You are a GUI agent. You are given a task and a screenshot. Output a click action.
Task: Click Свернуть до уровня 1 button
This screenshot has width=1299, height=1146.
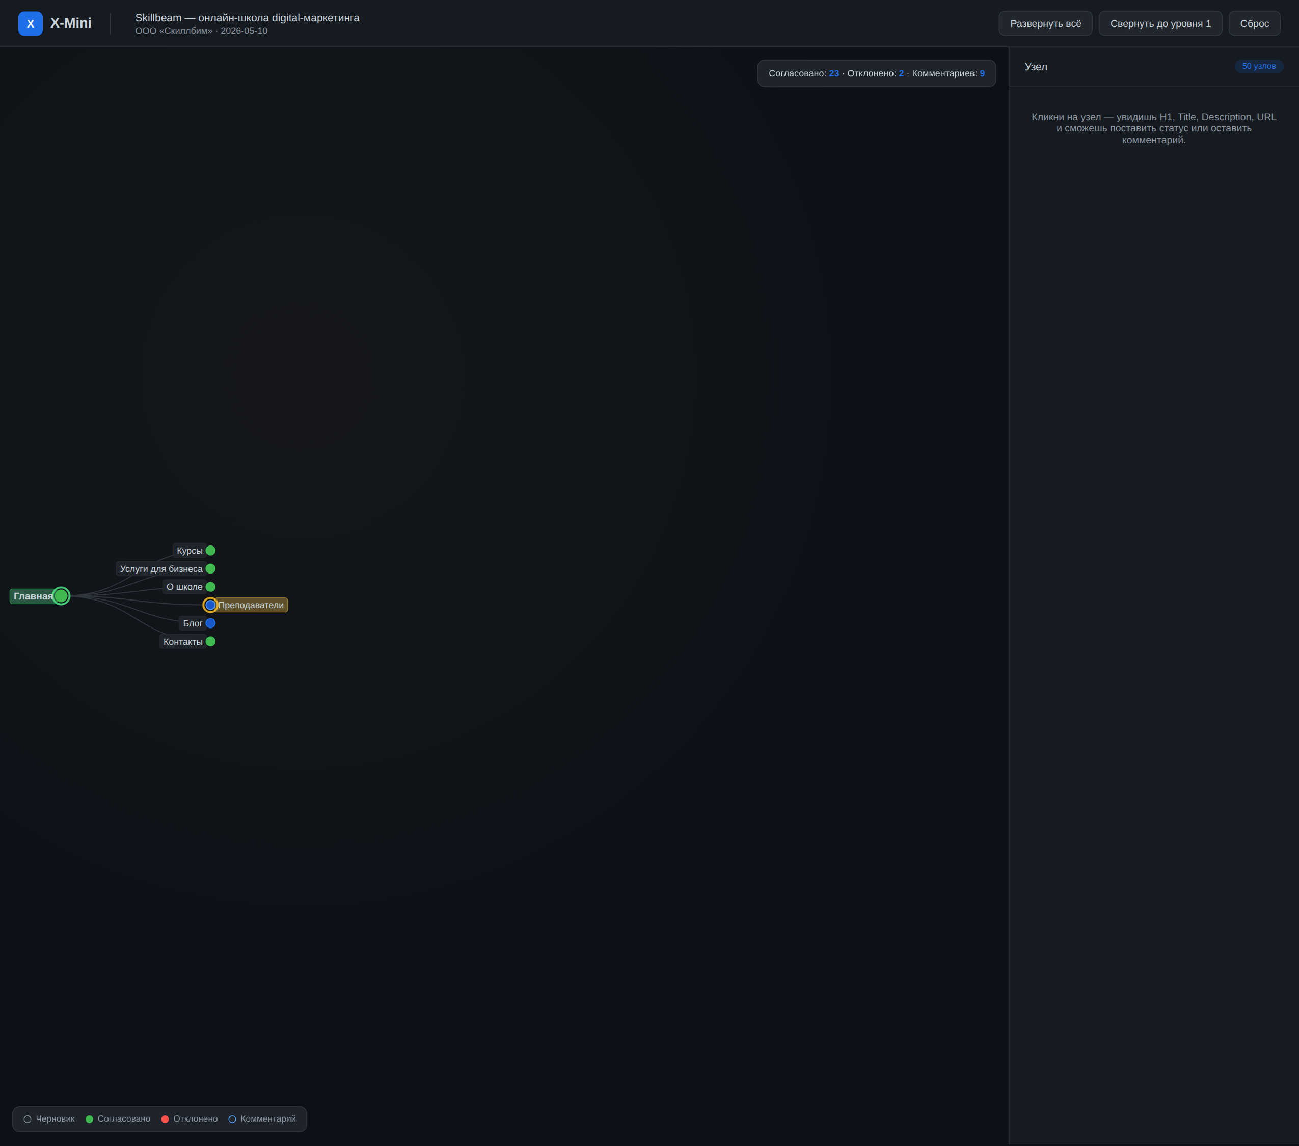point(1160,23)
